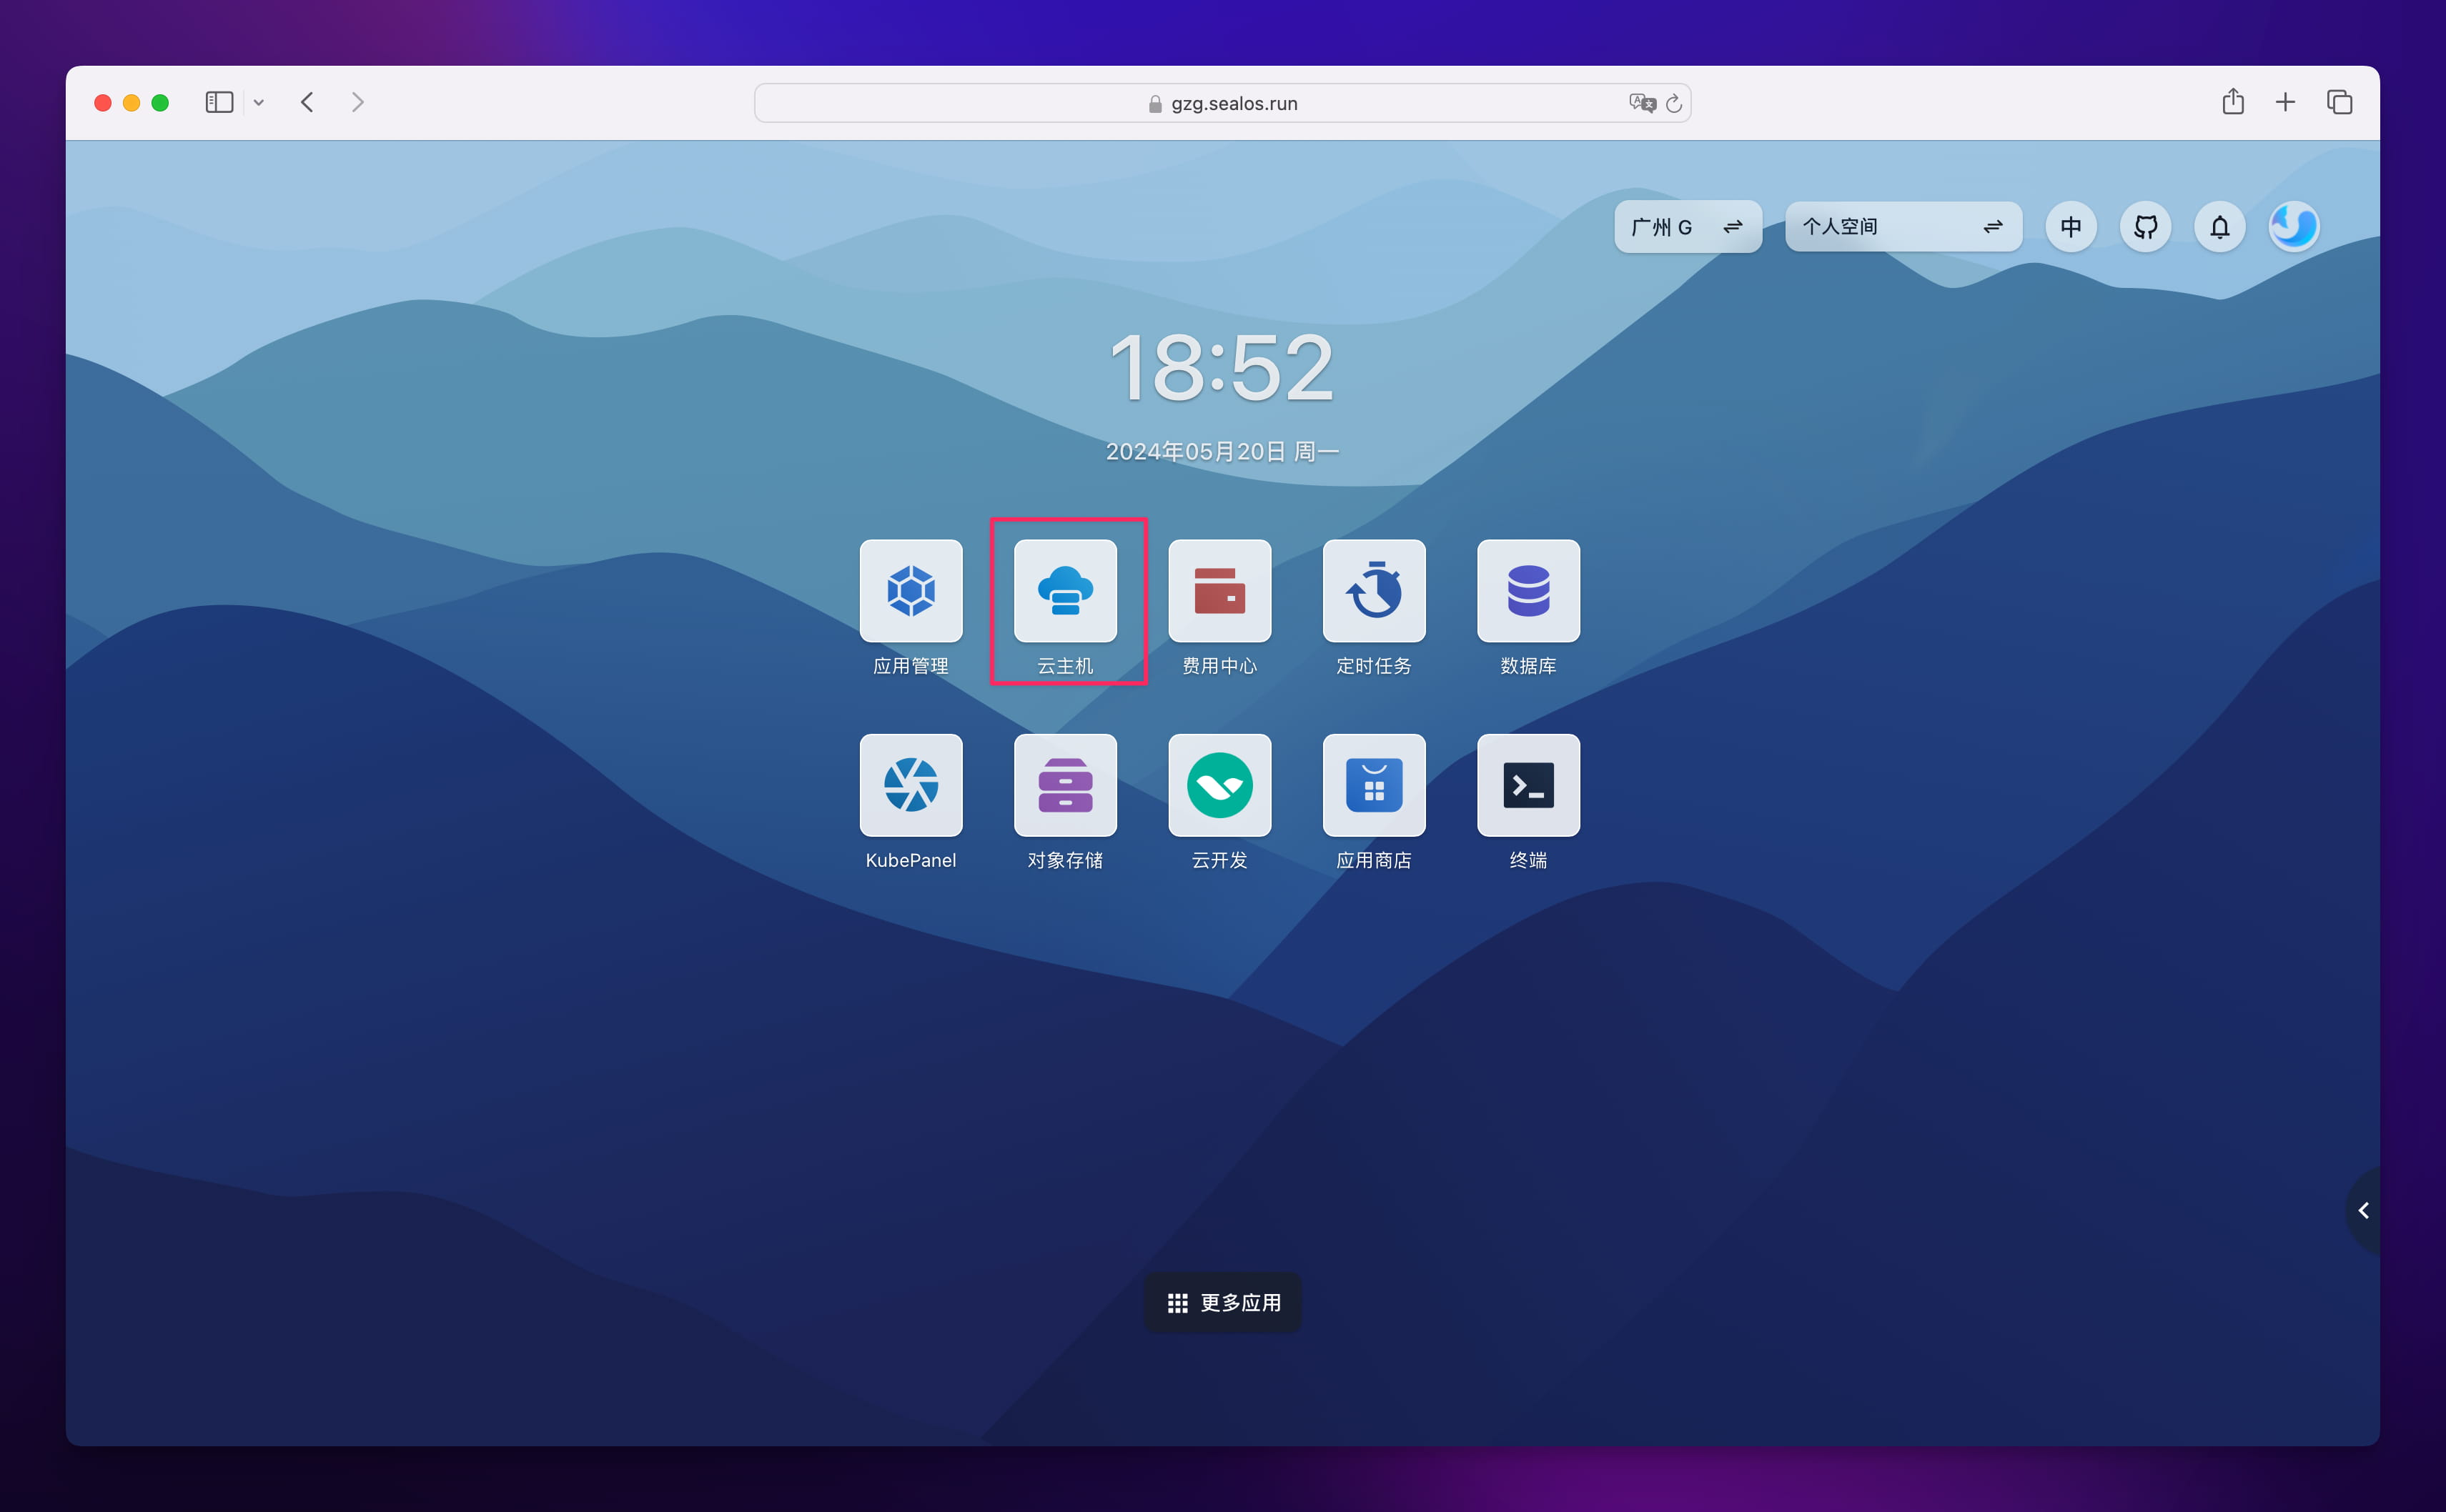Click the gzg.sealos.run address bar
The width and height of the screenshot is (2446, 1512).
point(1222,103)
